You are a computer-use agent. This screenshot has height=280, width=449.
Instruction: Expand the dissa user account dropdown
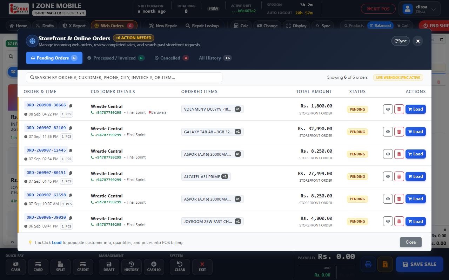(x=419, y=9)
